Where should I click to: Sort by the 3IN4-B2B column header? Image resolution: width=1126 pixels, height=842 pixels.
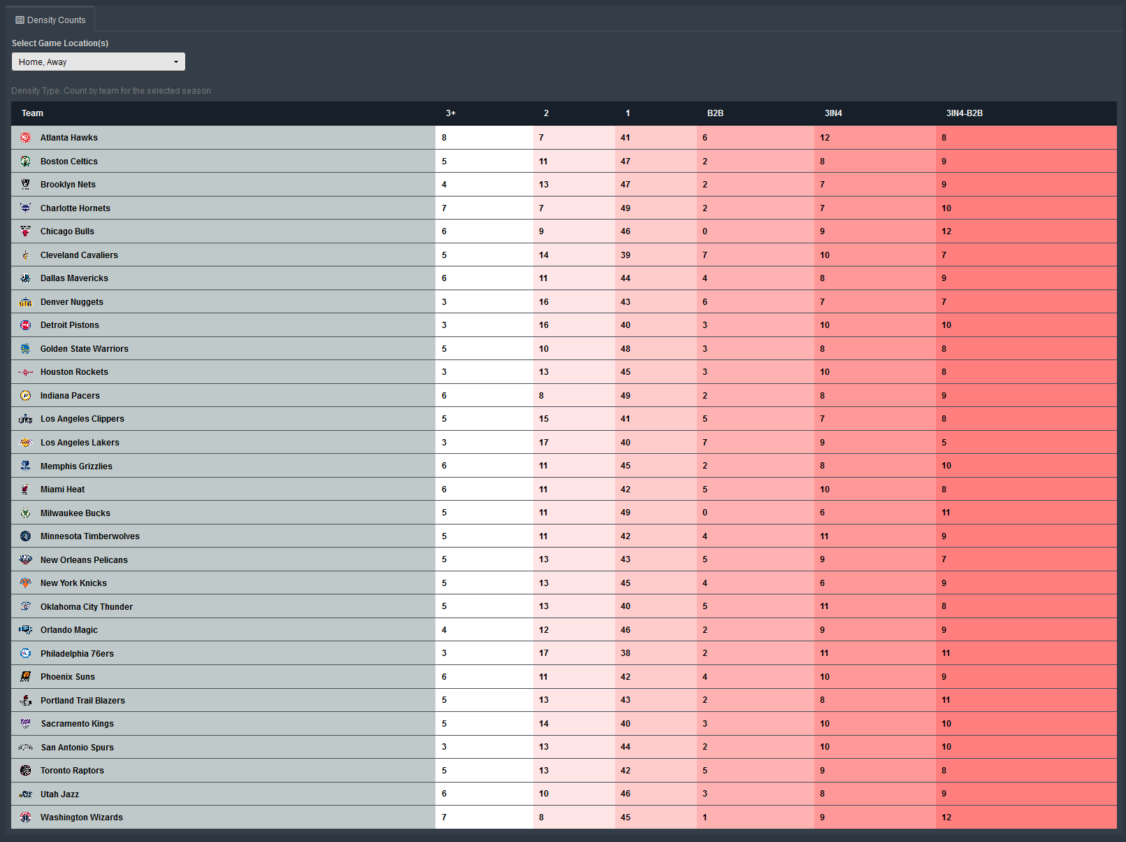tap(965, 113)
